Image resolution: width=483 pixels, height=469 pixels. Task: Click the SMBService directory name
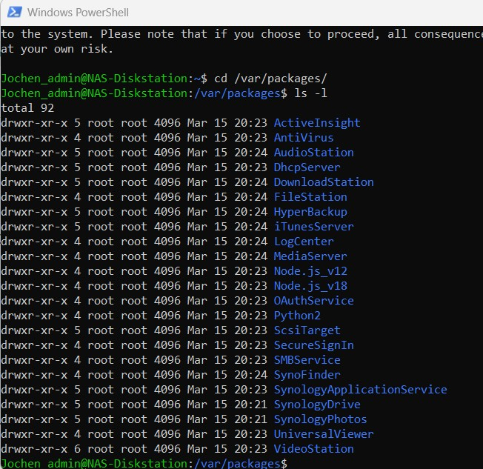307,360
